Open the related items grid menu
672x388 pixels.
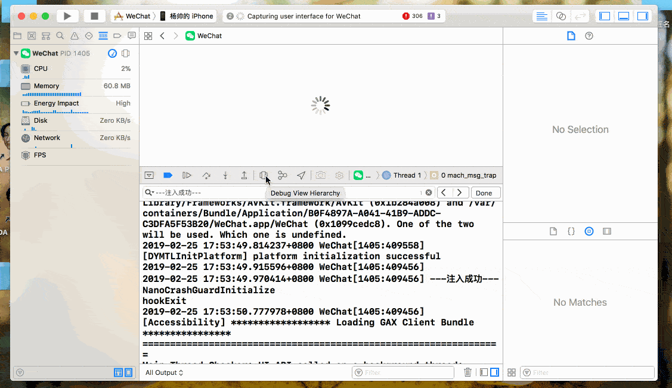coord(148,36)
